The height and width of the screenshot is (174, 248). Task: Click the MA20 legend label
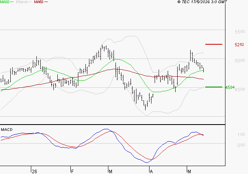pos(5,2)
